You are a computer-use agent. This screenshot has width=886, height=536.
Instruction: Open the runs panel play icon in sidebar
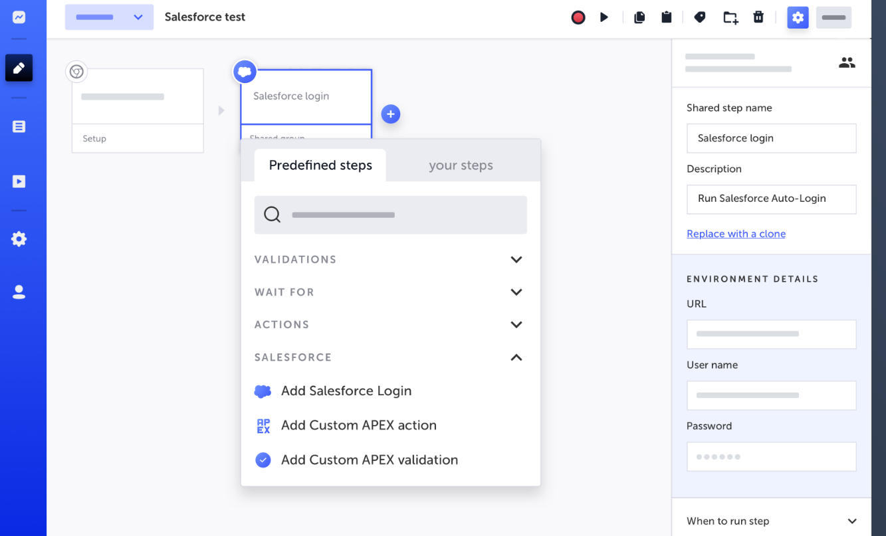(x=19, y=181)
